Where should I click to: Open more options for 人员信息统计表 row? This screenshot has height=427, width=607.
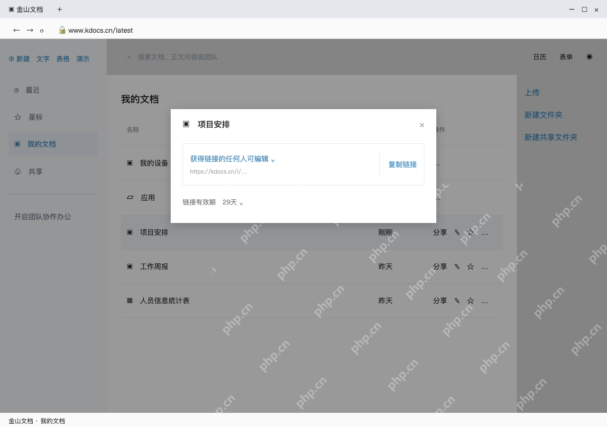[x=485, y=301]
